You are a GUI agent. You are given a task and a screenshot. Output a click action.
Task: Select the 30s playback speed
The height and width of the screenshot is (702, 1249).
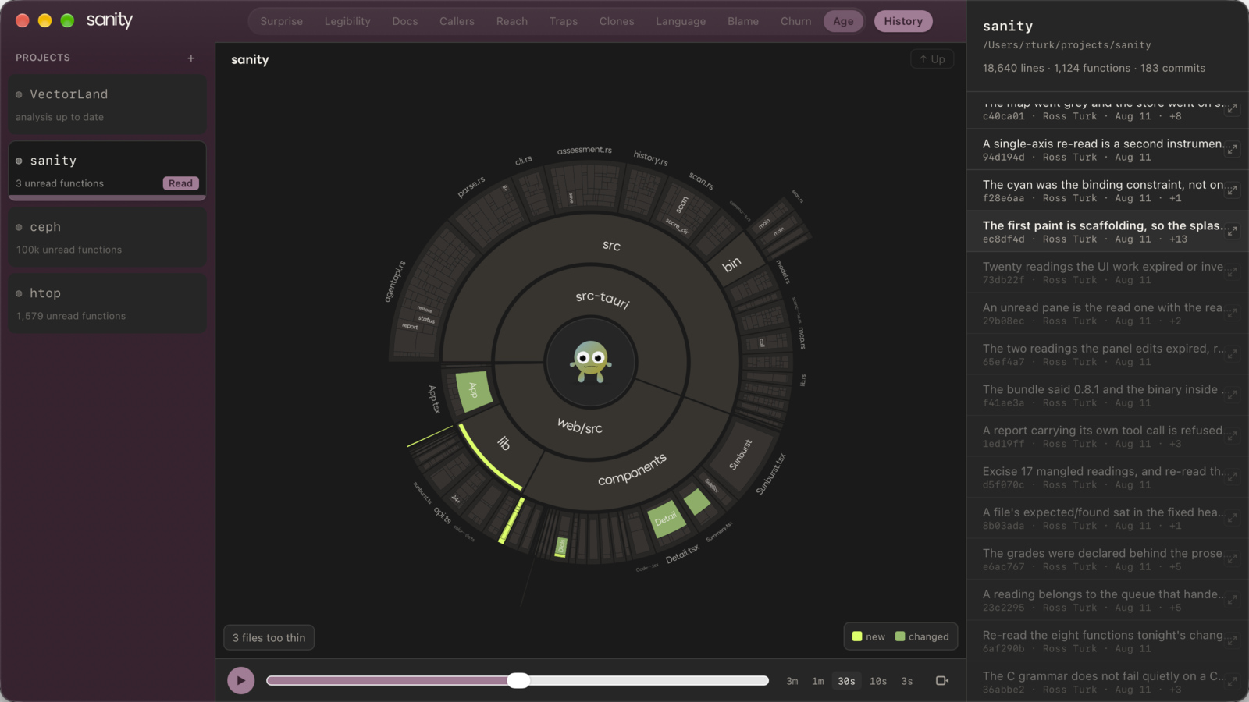pyautogui.click(x=846, y=681)
